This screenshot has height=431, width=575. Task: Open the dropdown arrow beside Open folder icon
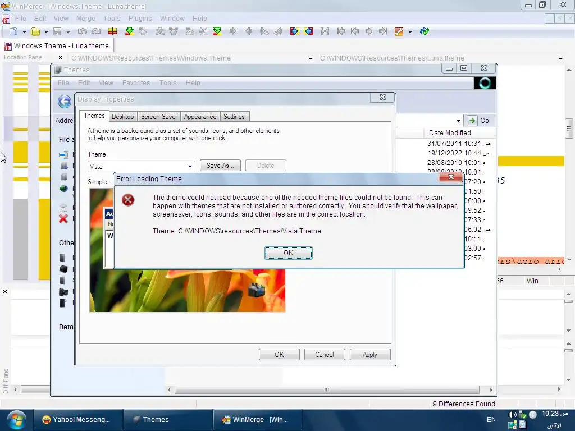click(46, 32)
